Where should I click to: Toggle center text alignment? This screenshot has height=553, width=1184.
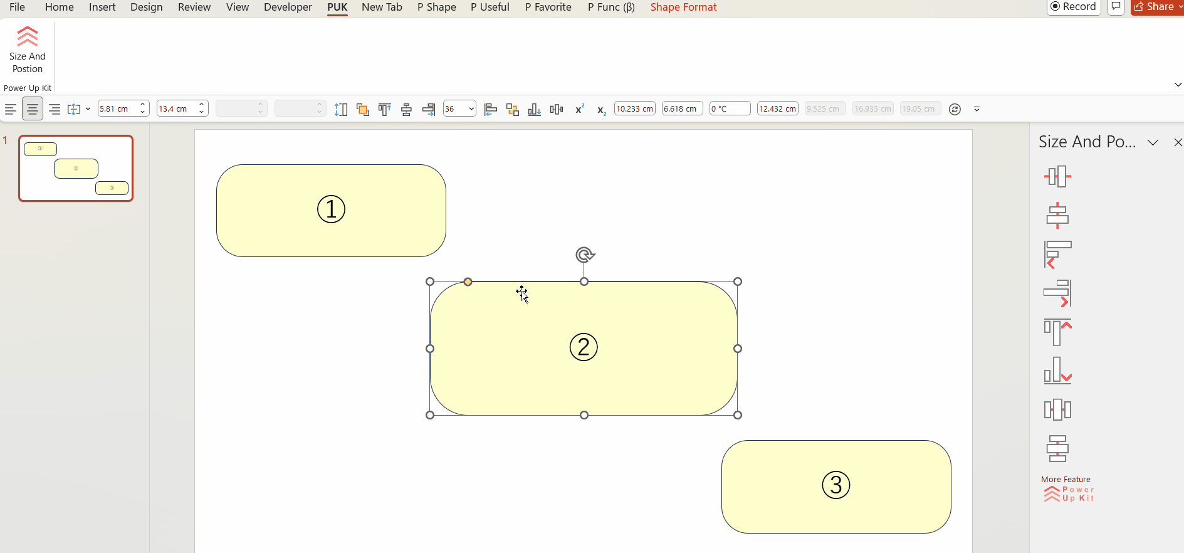pos(33,109)
